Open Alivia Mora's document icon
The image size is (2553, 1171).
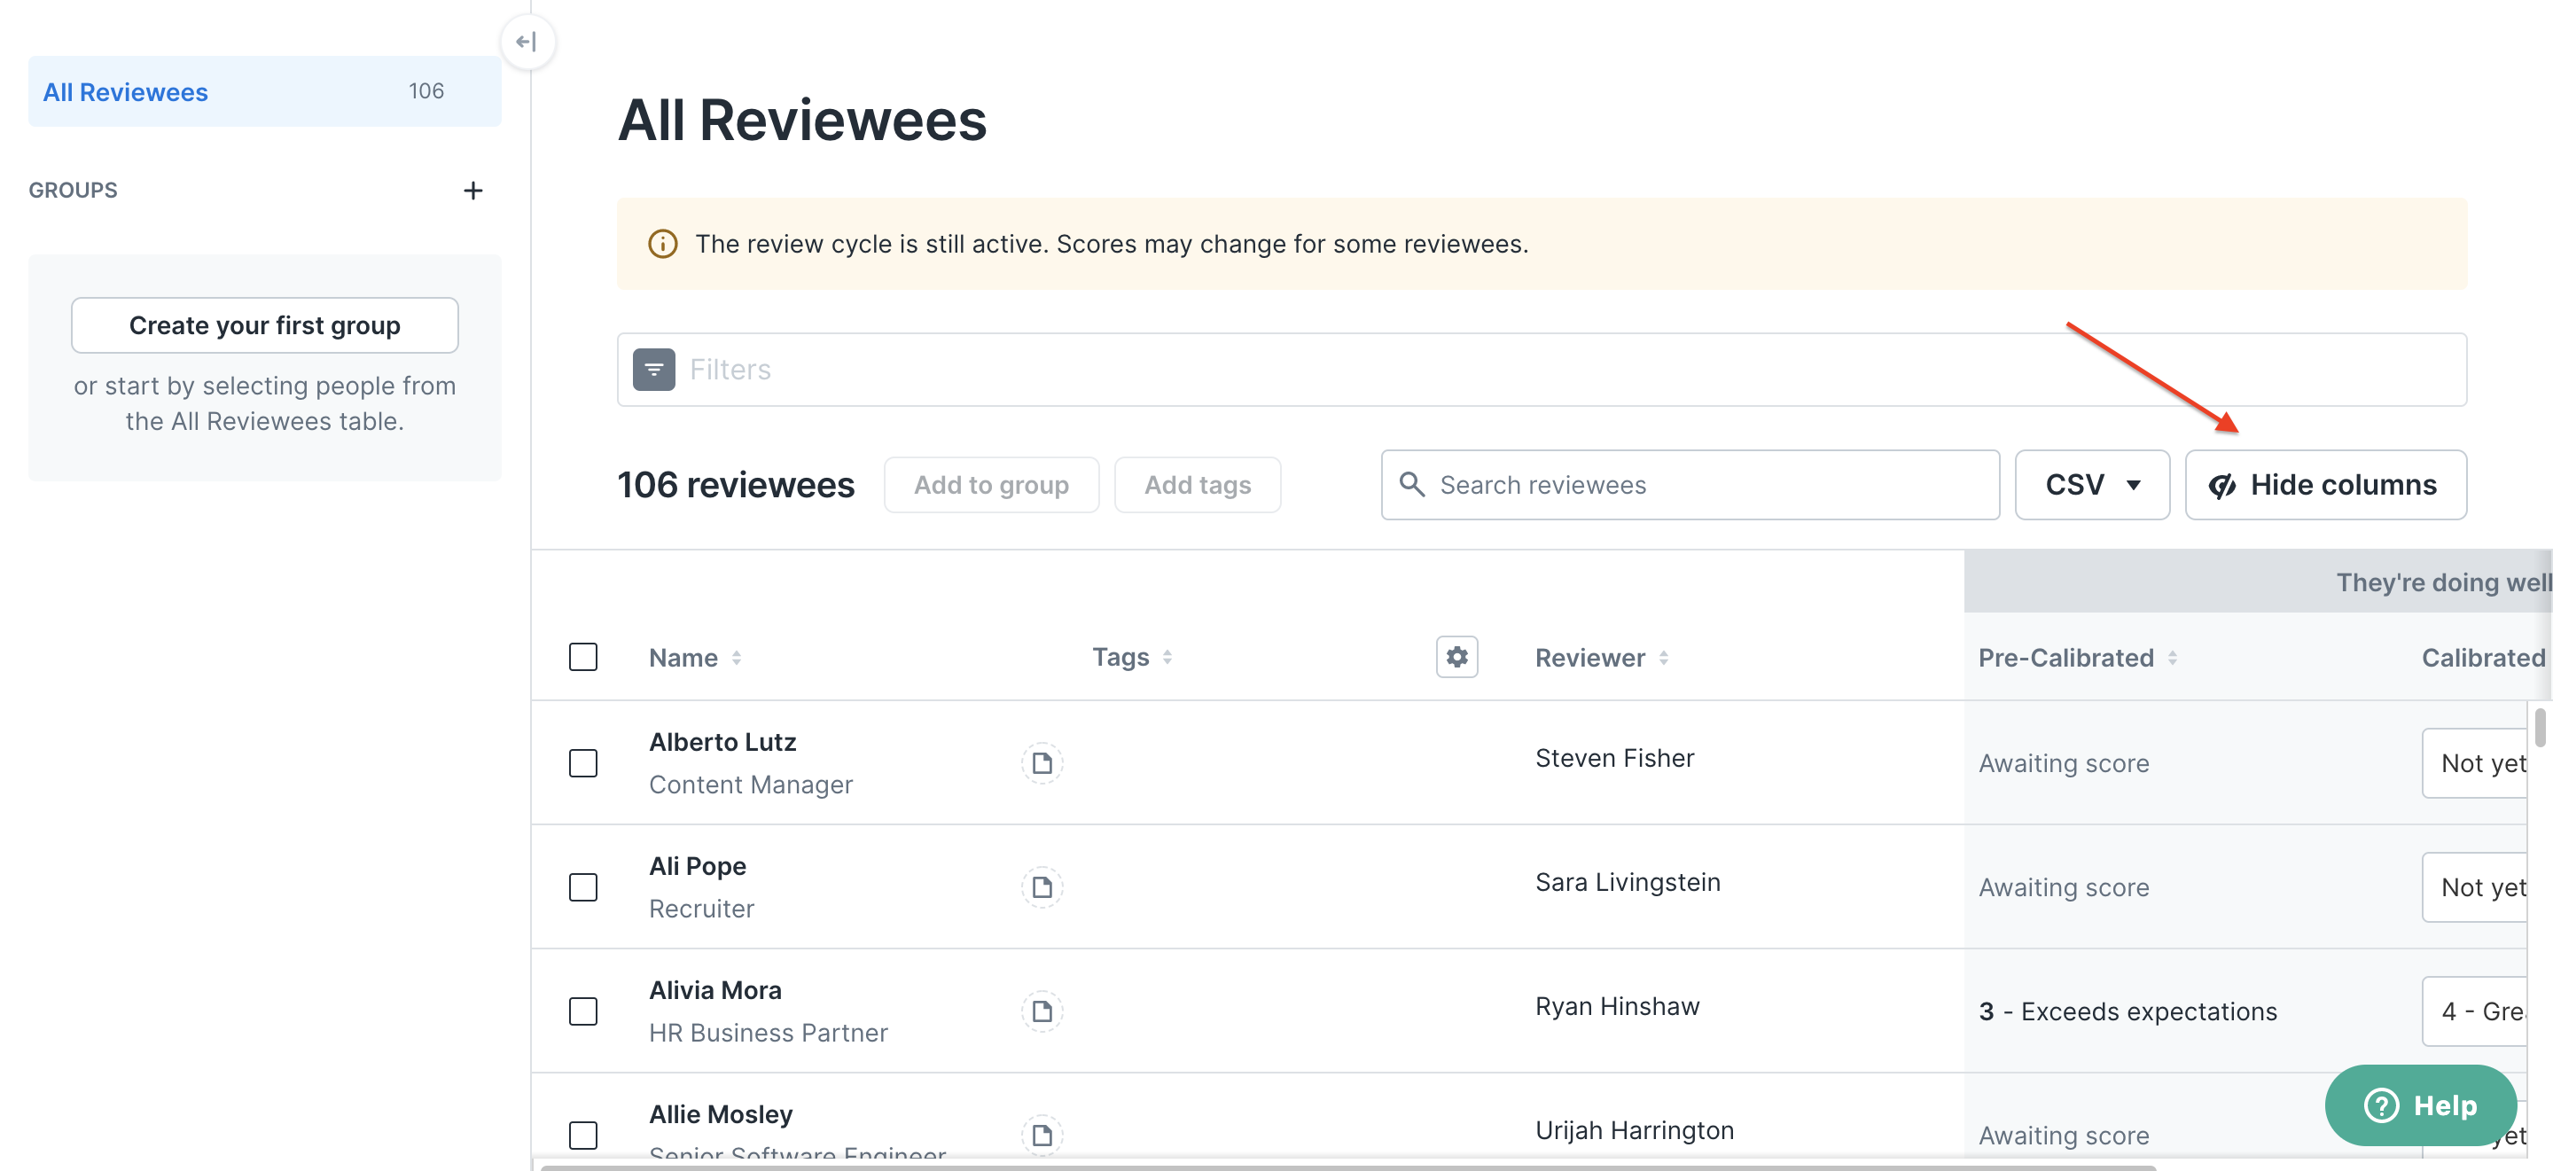click(1042, 1011)
